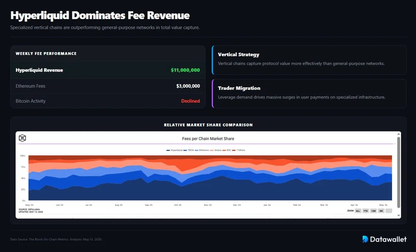Click the scrollbar down arrow

(399, 215)
